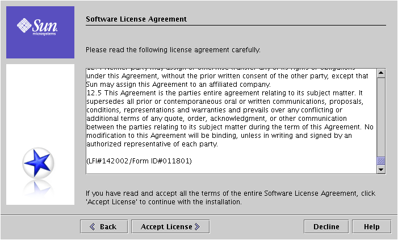Go Back to the previous step
This screenshot has height=240, width=398.
[104, 226]
